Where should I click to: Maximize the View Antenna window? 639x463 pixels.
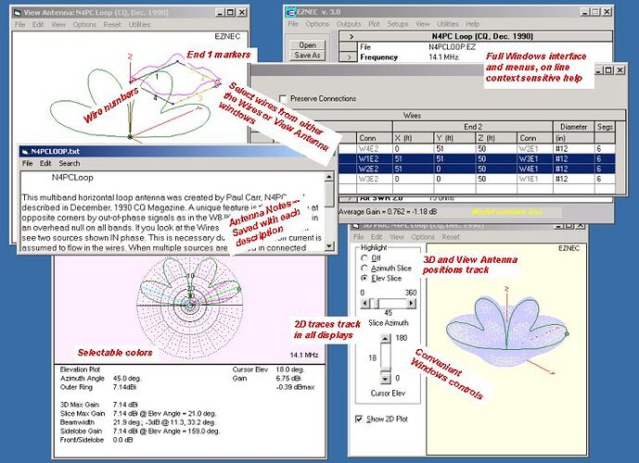[x=230, y=12]
